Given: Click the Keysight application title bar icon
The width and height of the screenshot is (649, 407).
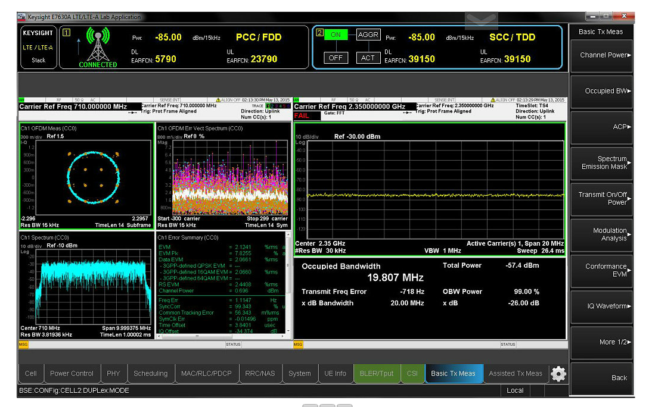Looking at the screenshot, I should pyautogui.click(x=21, y=17).
